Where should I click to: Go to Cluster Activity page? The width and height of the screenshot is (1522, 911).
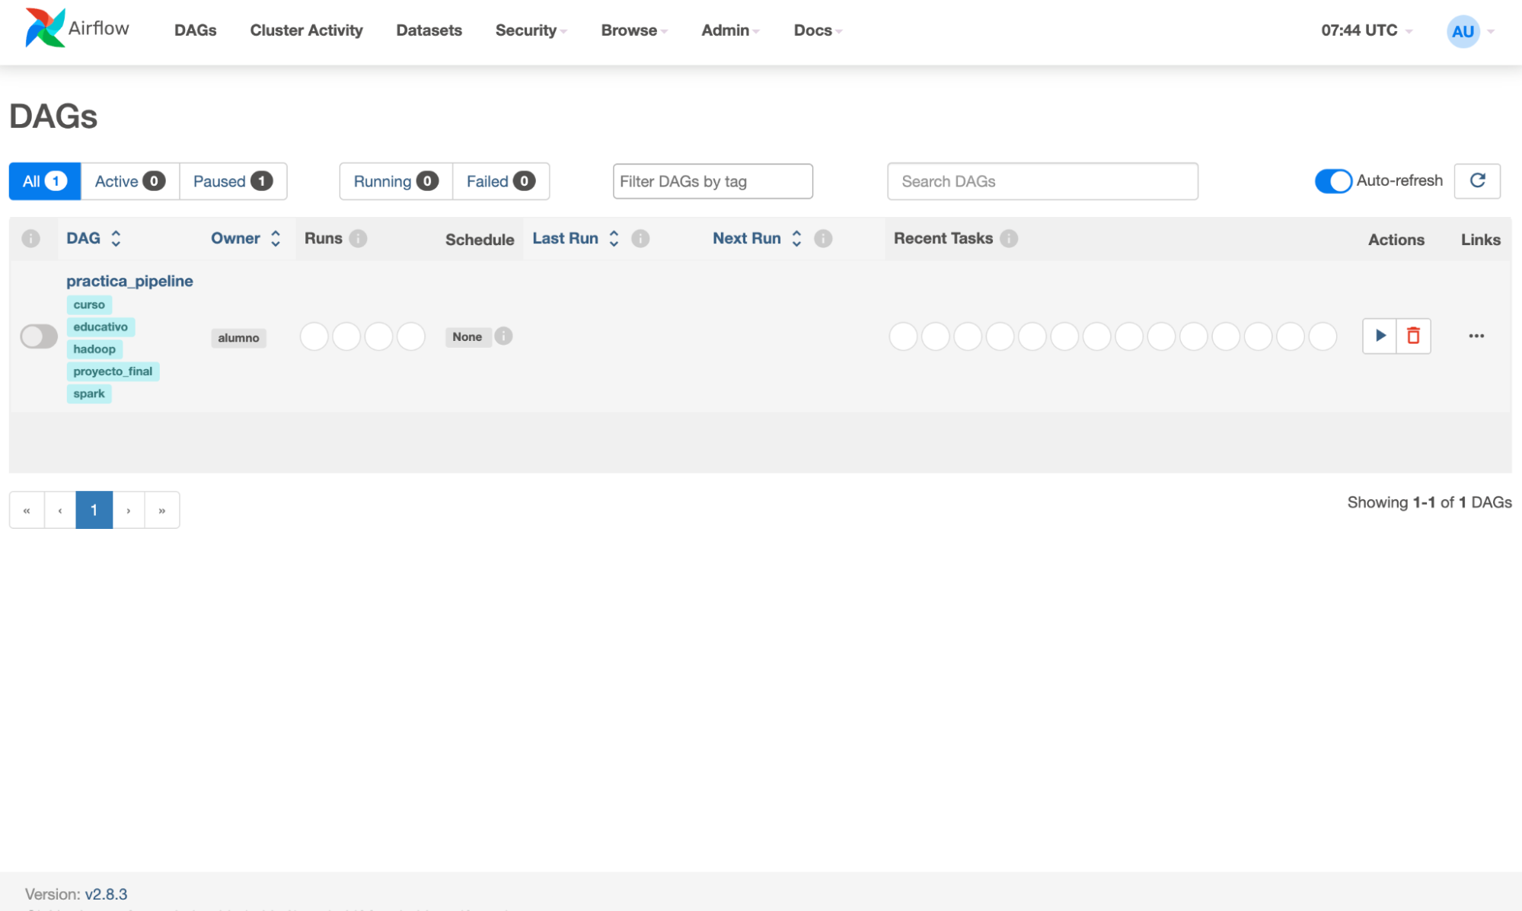306,30
